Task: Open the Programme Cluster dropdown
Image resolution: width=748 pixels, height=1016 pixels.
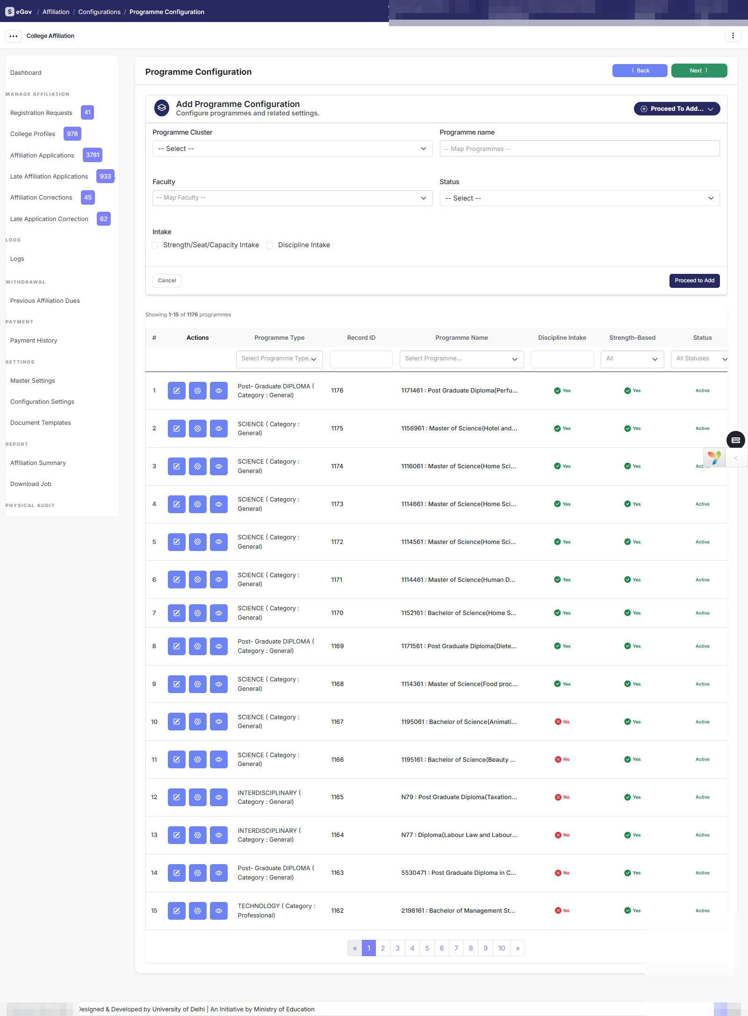Action: (292, 149)
